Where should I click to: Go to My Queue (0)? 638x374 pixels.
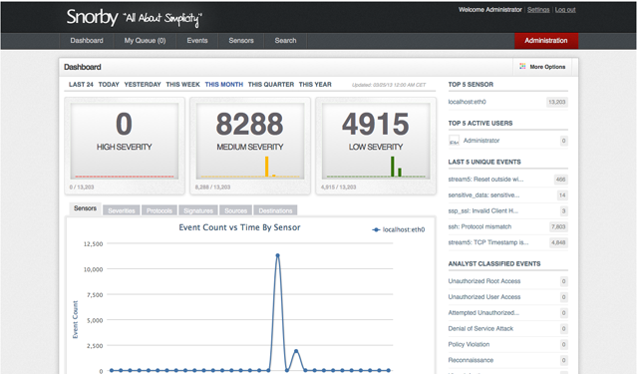click(145, 41)
